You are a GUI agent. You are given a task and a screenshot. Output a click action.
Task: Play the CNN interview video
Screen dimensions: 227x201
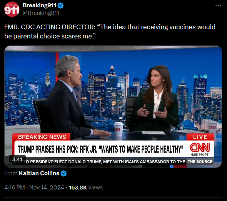(113, 107)
